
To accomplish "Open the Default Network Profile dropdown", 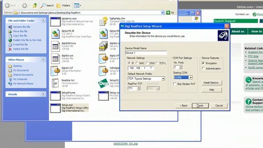I will click(163, 79).
